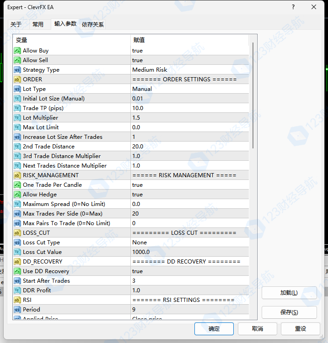Screen dimensions: 328x343
Task: Click the Max Lot Limit row icon
Action: [x=17, y=127]
